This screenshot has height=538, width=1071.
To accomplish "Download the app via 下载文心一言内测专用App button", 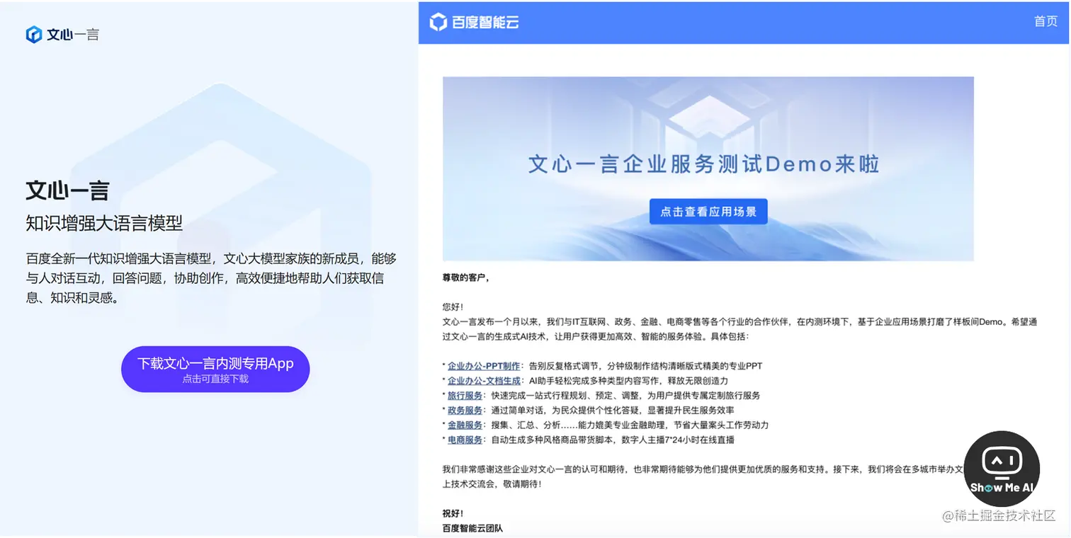I will (x=215, y=369).
